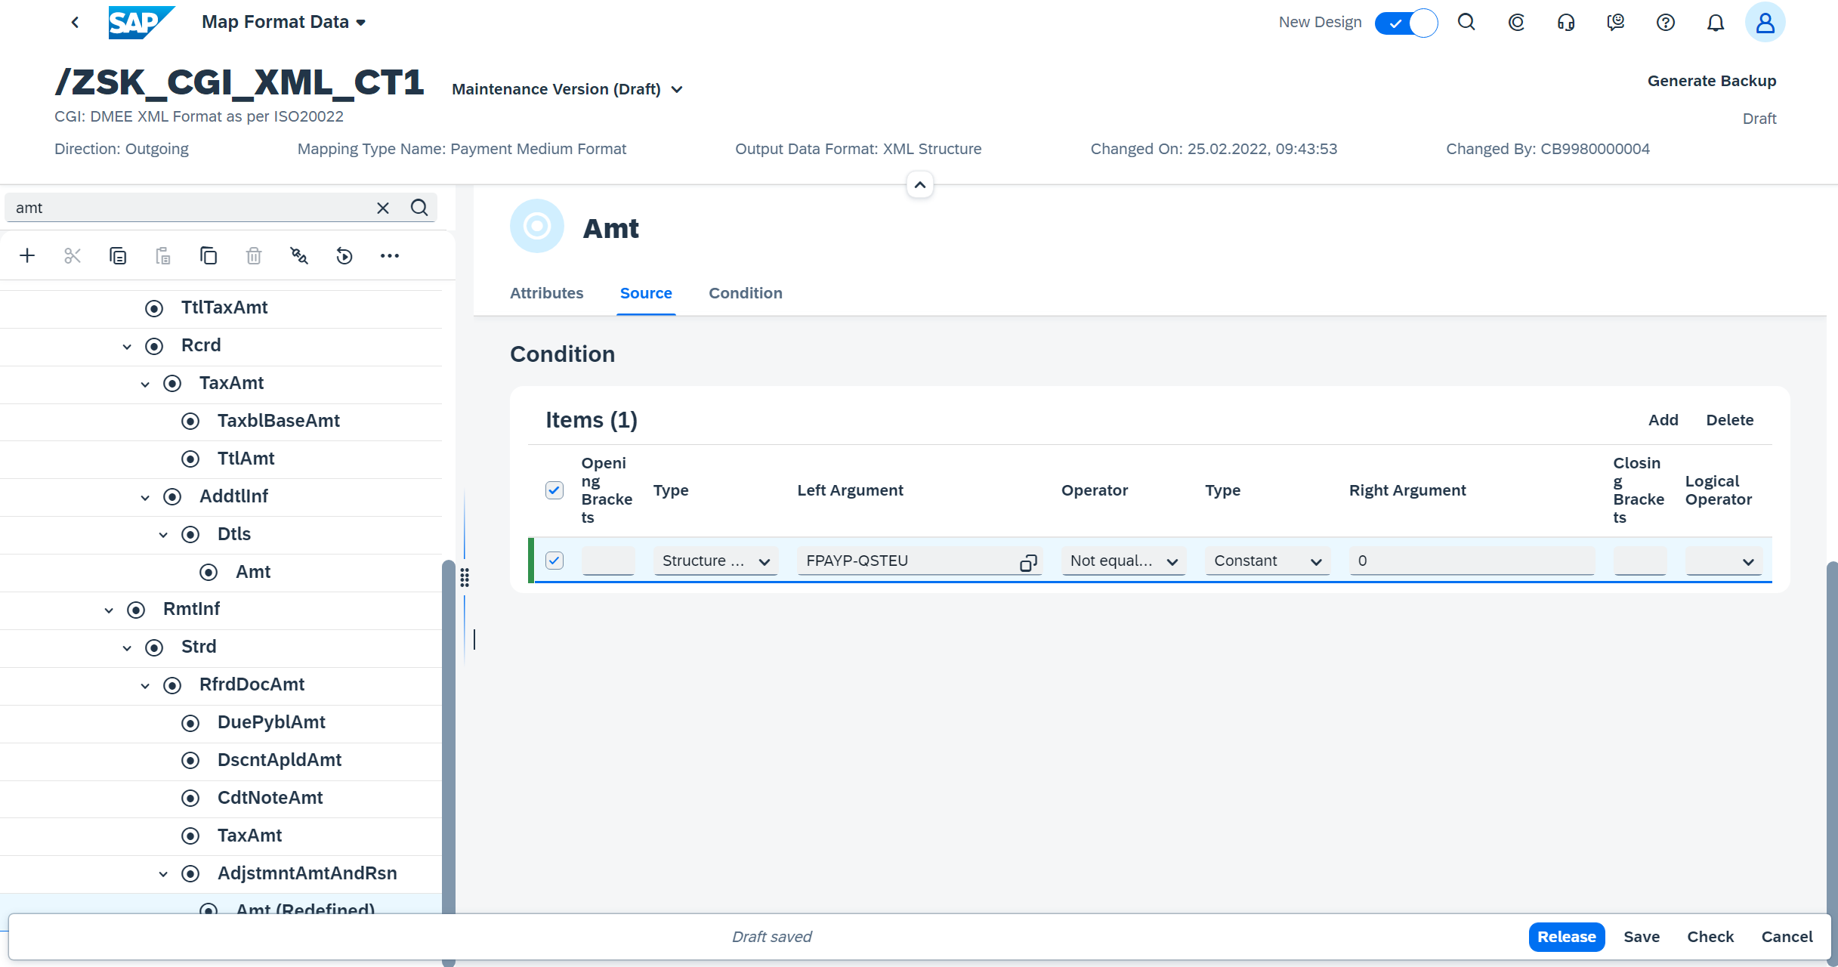The image size is (1838, 967).
Task: Toggle the checkbox of the FPAYP-QSTEU row
Action: [x=554, y=561]
